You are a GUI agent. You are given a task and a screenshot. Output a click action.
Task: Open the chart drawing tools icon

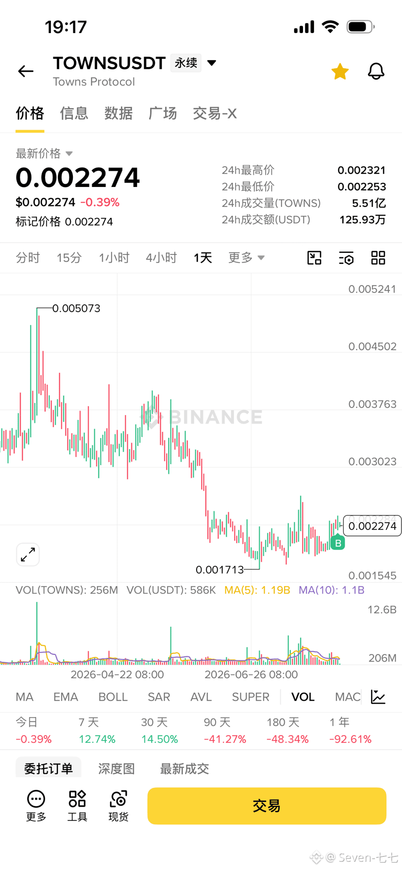pos(315,258)
